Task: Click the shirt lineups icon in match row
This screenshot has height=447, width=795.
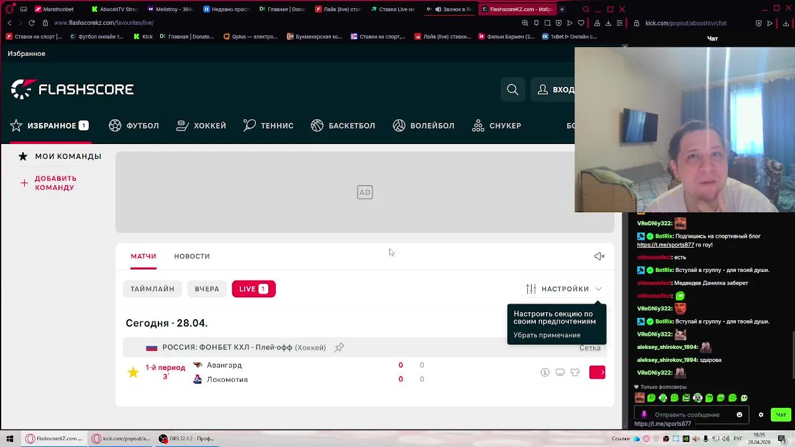Action: (575, 372)
